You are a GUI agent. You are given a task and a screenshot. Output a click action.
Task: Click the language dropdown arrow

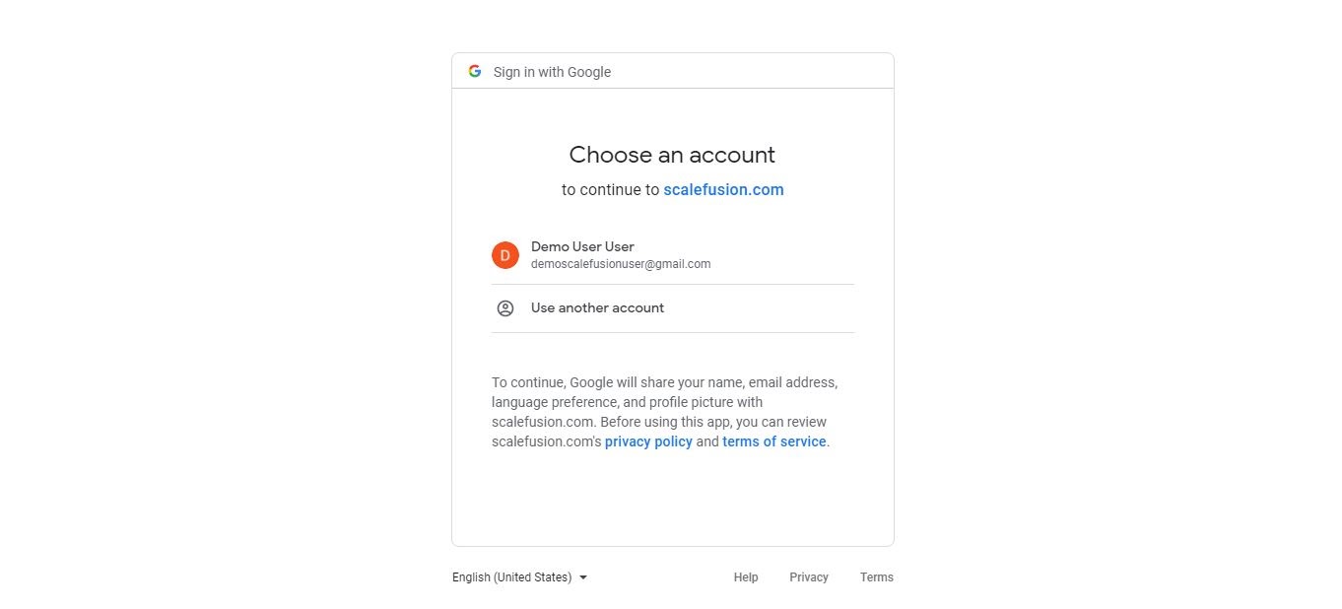[x=583, y=577]
